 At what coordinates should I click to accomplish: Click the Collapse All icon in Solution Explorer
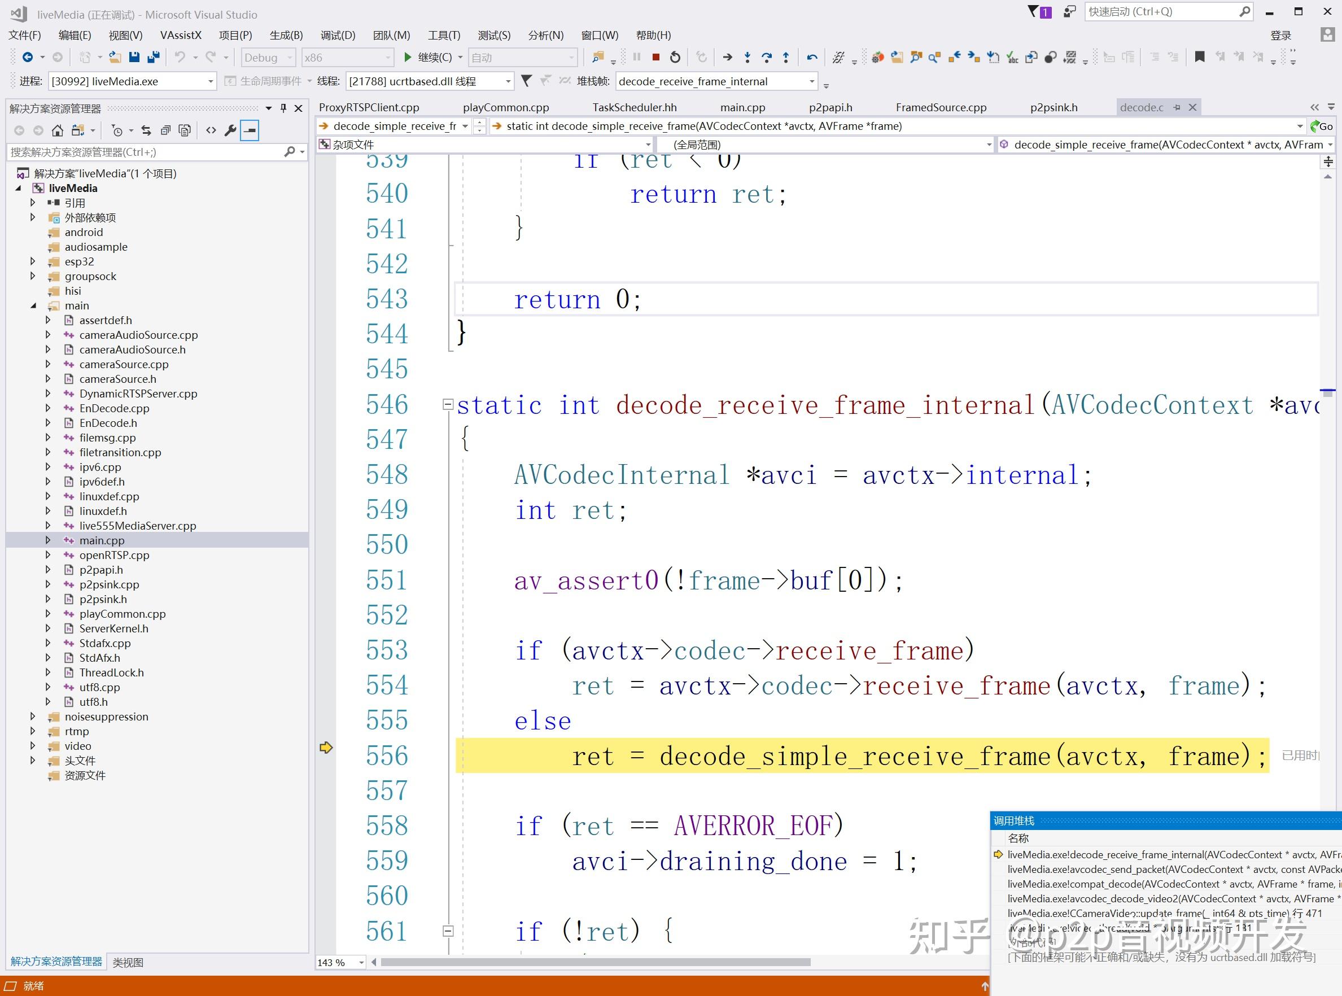165,130
